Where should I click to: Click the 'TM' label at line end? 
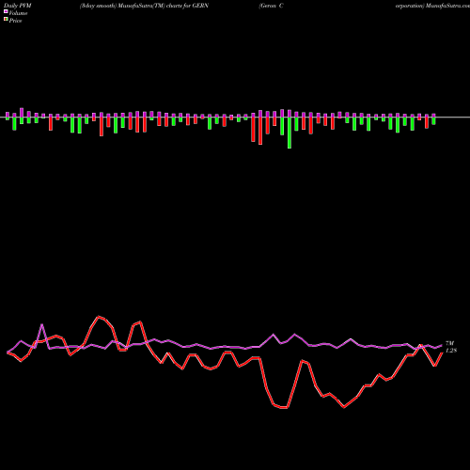pyautogui.click(x=449, y=344)
